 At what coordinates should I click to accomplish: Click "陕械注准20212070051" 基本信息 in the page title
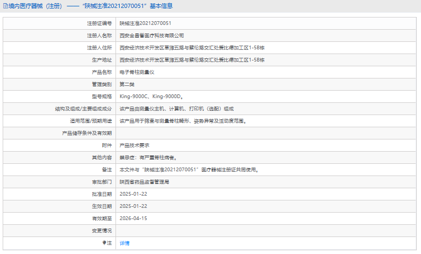[x=128, y=6]
